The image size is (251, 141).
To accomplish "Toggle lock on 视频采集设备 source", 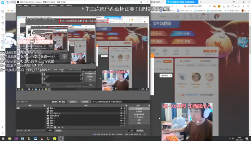I will [x=124, y=116].
